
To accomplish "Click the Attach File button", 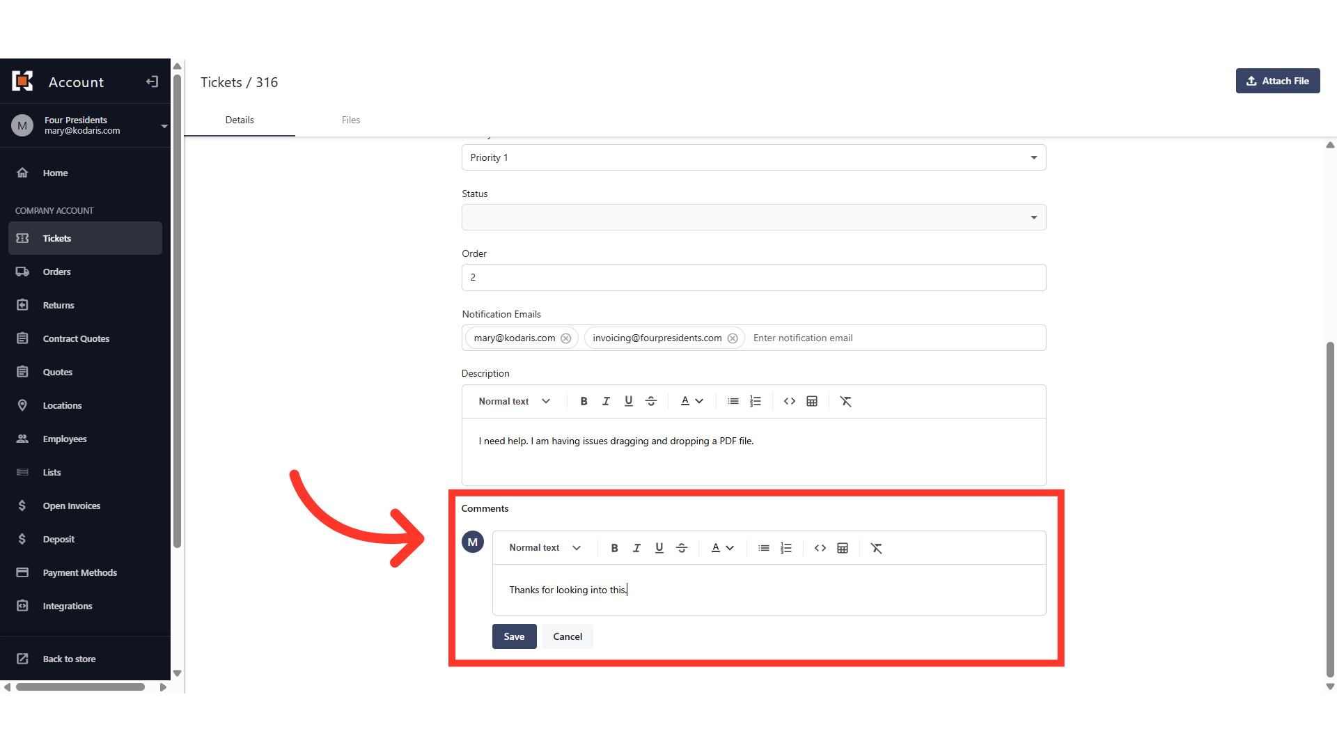I will pyautogui.click(x=1278, y=81).
